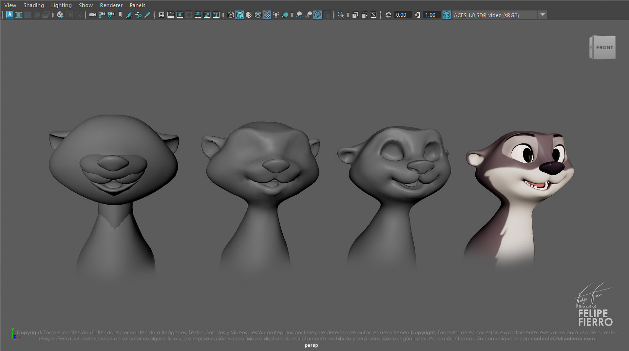The width and height of the screenshot is (629, 351).
Task: Click the Gamma value field showing 1.00
Action: click(x=431, y=15)
